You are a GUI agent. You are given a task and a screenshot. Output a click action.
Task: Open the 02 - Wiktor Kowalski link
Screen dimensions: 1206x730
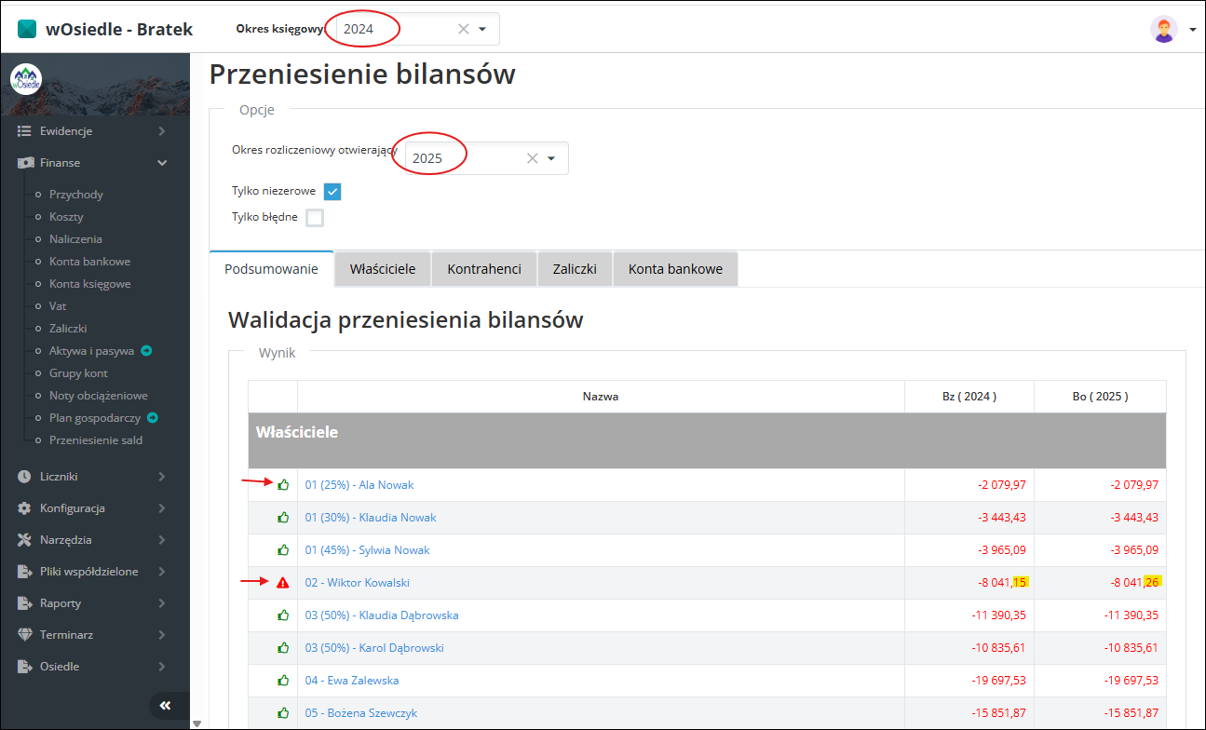pos(357,583)
